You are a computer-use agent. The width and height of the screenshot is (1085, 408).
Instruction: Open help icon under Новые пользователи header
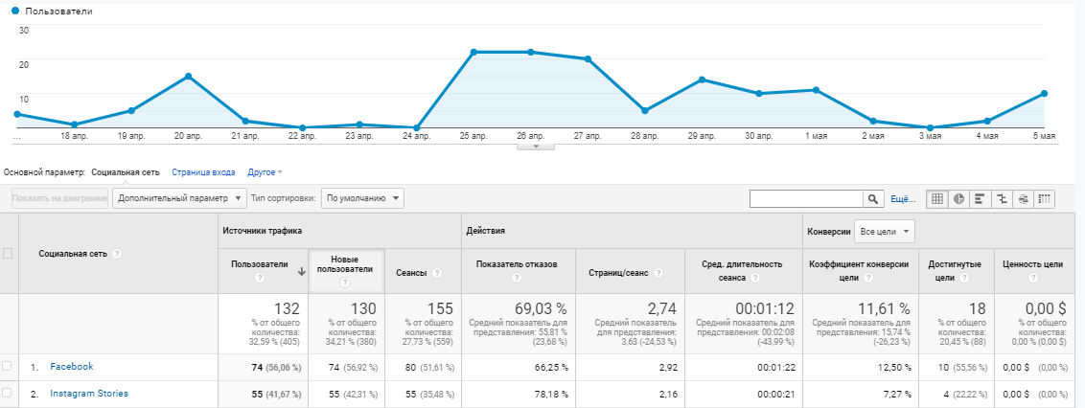[x=345, y=283]
